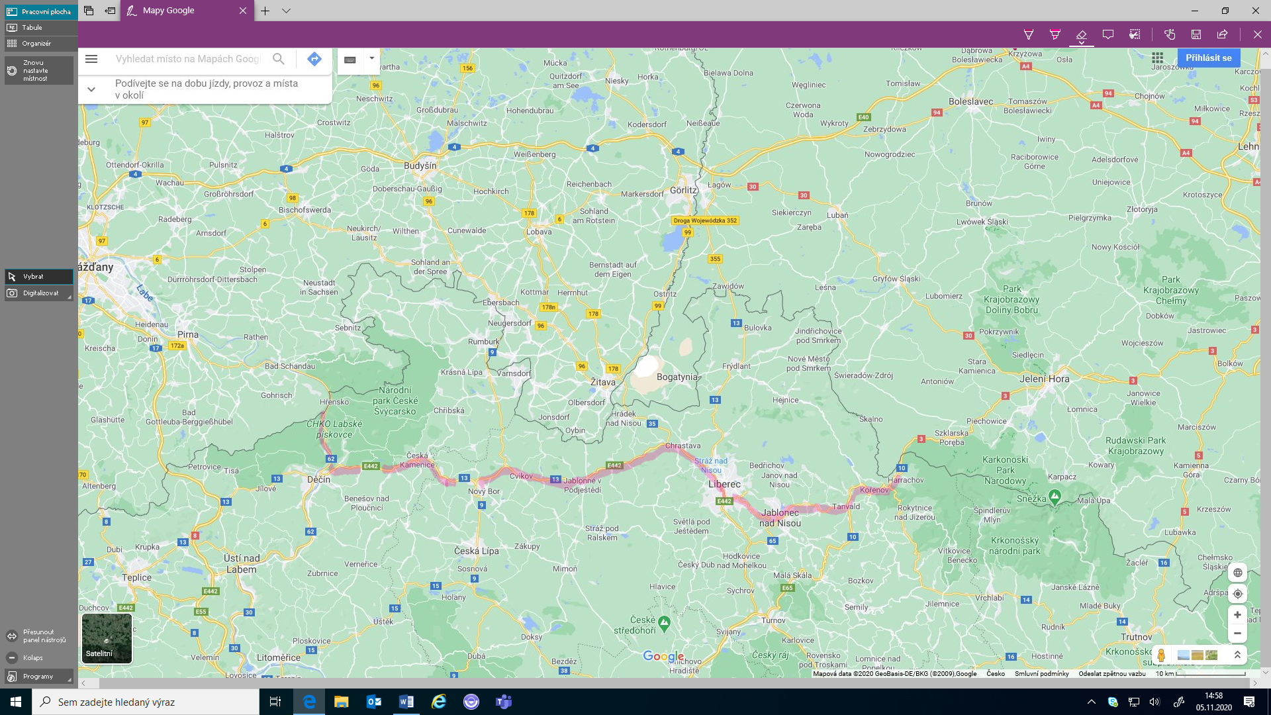Open keyboard input tools dropdown arrow
Image resolution: width=1271 pixels, height=715 pixels.
[372, 58]
